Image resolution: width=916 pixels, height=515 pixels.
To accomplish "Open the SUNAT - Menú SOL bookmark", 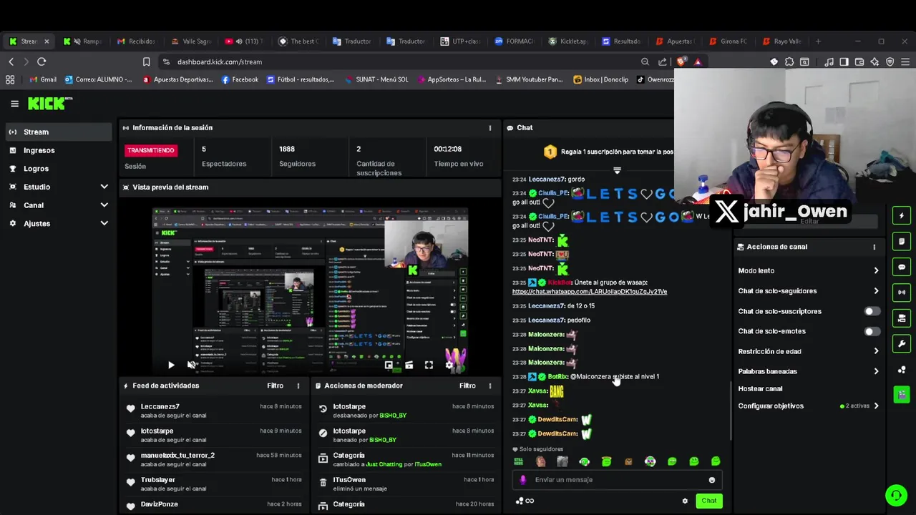I will click(376, 79).
